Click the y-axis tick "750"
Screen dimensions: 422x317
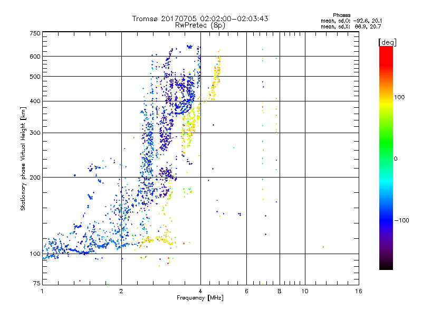[35, 33]
